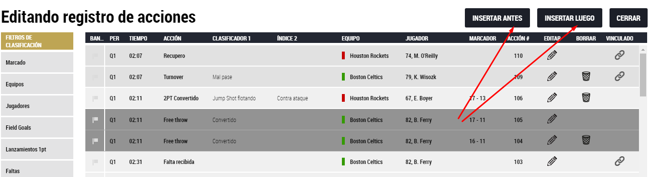
Task: Click link icon on Turnover row
Action: tap(620, 76)
